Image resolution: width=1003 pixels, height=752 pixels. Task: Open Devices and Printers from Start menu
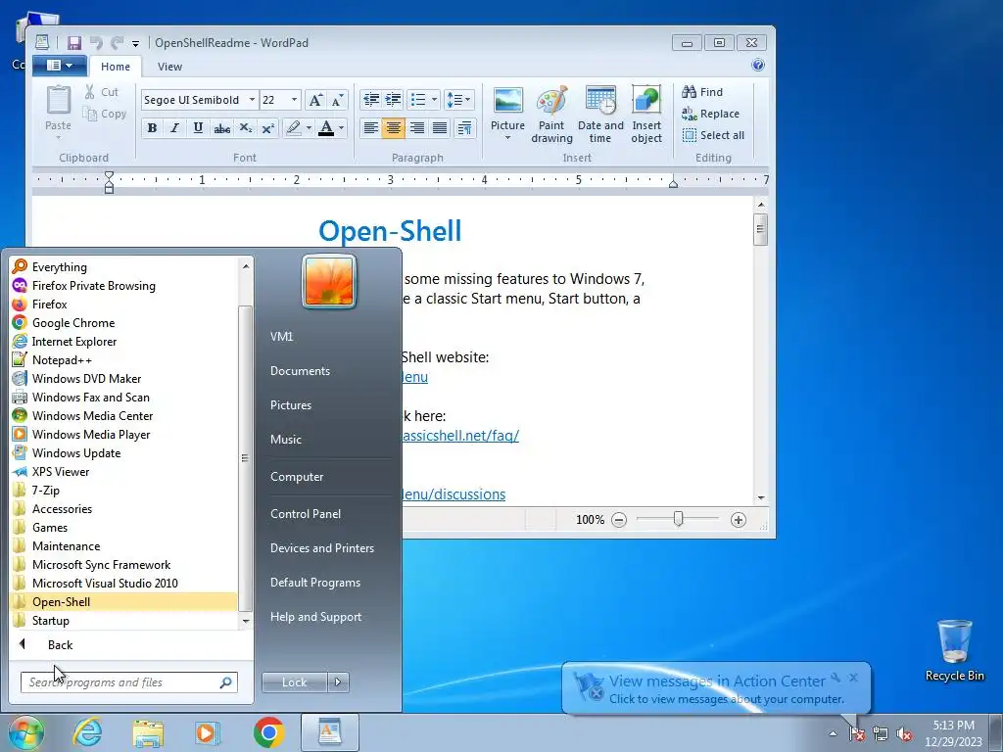click(321, 548)
